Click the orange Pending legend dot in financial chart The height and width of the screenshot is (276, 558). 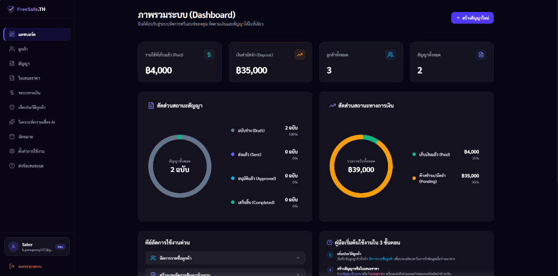click(414, 178)
